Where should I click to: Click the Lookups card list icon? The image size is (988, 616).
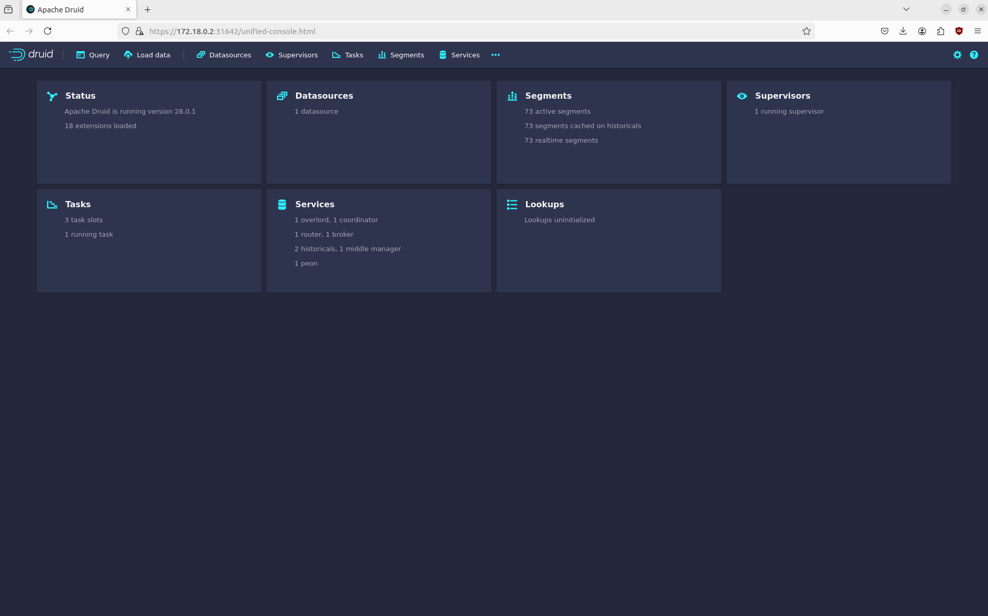point(512,205)
